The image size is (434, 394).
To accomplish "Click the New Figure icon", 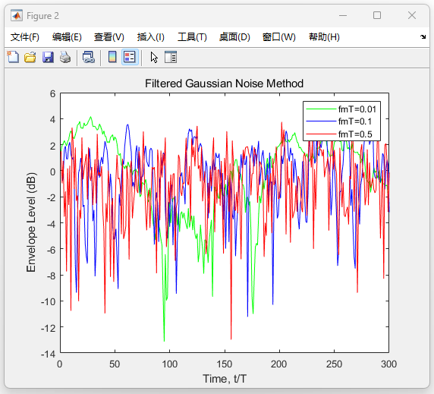I will click(x=13, y=57).
